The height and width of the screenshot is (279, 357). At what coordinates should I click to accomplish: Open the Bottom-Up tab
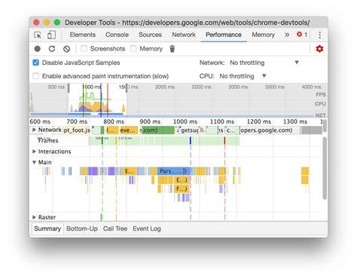pos(82,228)
